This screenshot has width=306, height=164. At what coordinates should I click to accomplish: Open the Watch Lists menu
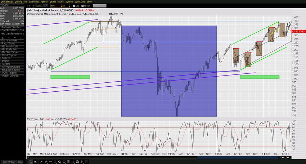tap(80, 2)
